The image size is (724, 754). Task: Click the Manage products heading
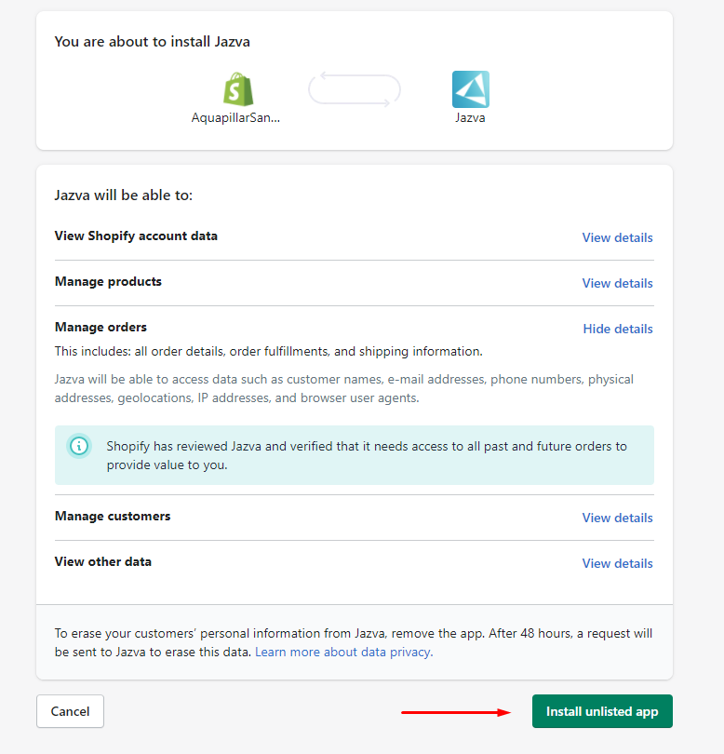coord(108,282)
